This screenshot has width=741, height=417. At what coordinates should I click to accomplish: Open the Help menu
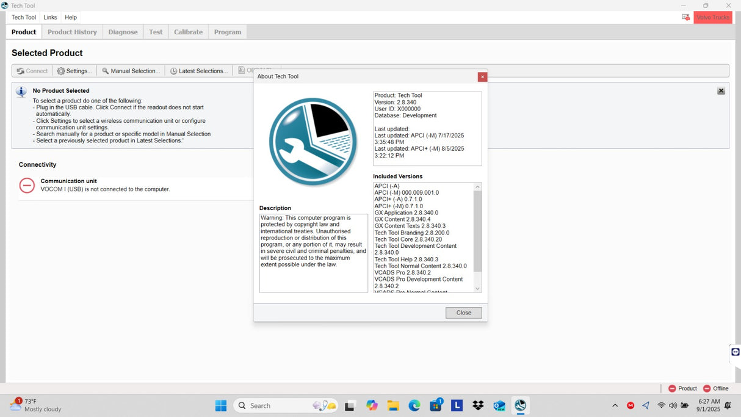pyautogui.click(x=70, y=17)
